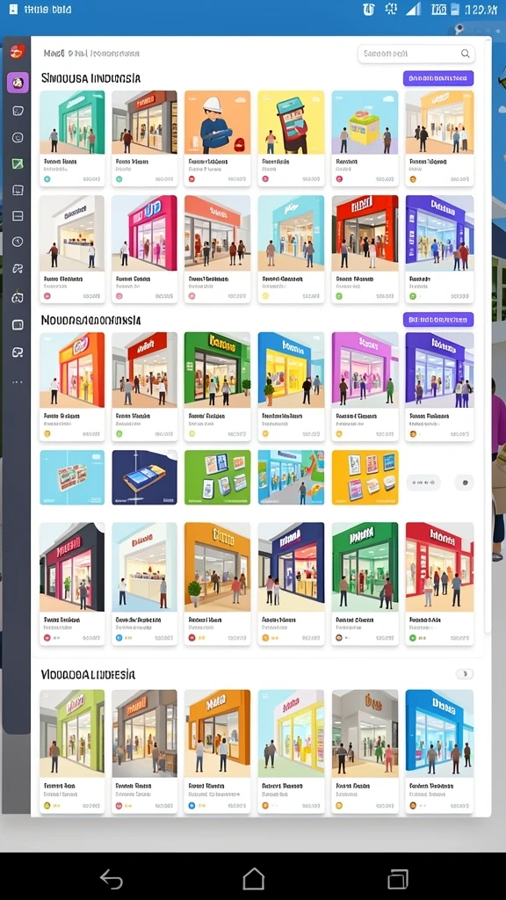Tap the Android back arrow button
Screen dimensions: 506x900
(112, 879)
